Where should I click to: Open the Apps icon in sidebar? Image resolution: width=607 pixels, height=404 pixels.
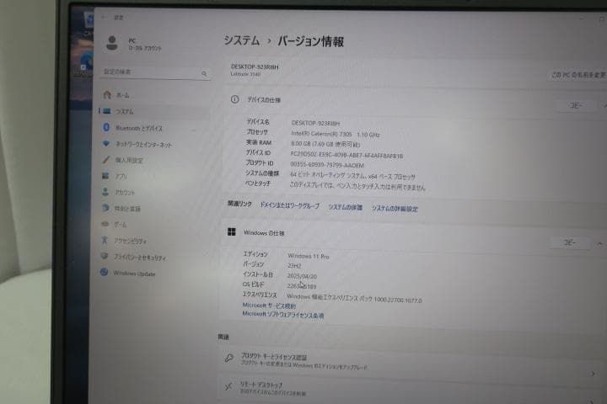point(105,176)
